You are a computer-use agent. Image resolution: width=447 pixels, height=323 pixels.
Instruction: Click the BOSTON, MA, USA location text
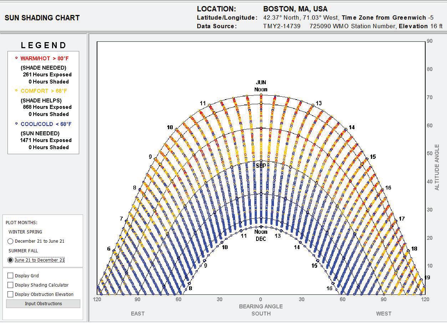(x=295, y=9)
